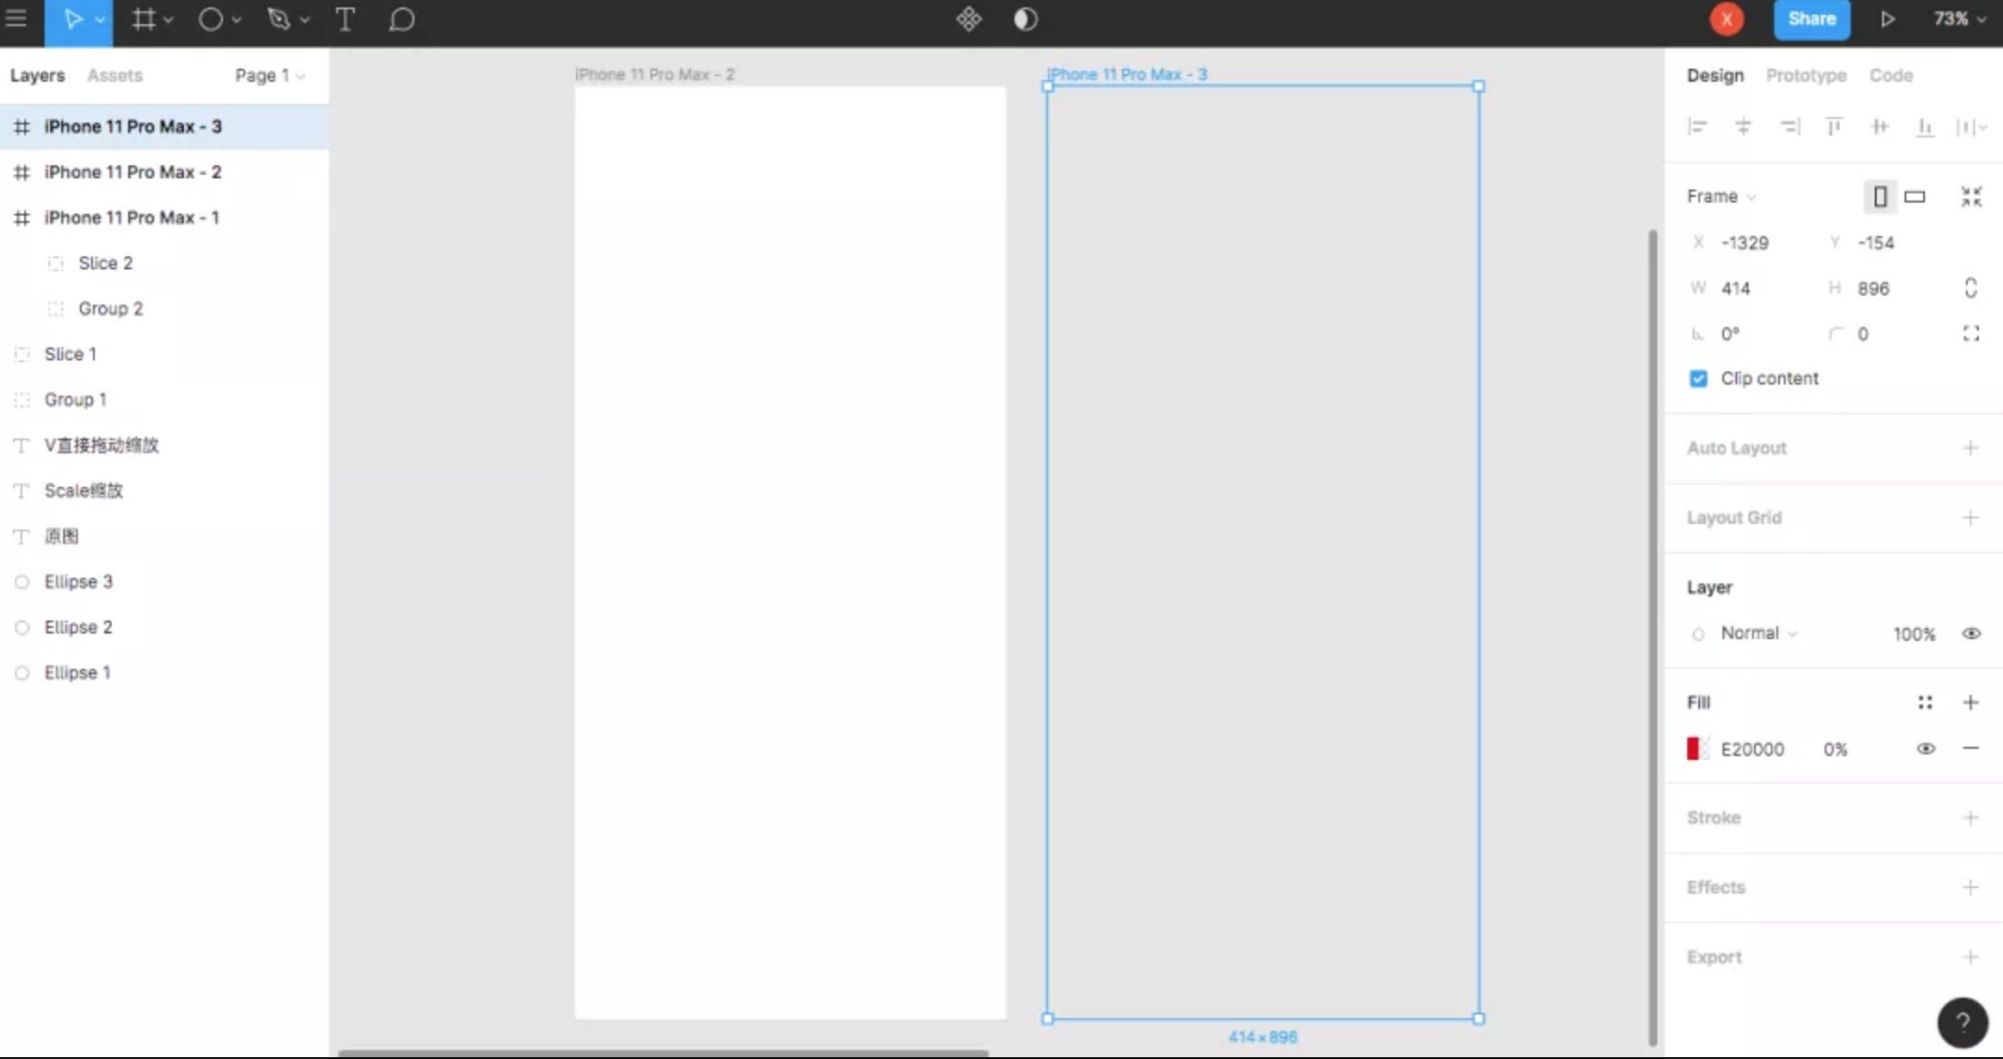Click the Components icon in the top center
The image size is (2003, 1059).
(x=968, y=20)
